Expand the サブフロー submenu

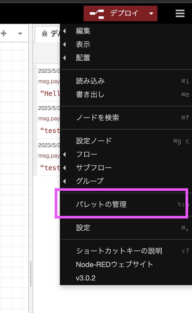pyautogui.click(x=126, y=168)
